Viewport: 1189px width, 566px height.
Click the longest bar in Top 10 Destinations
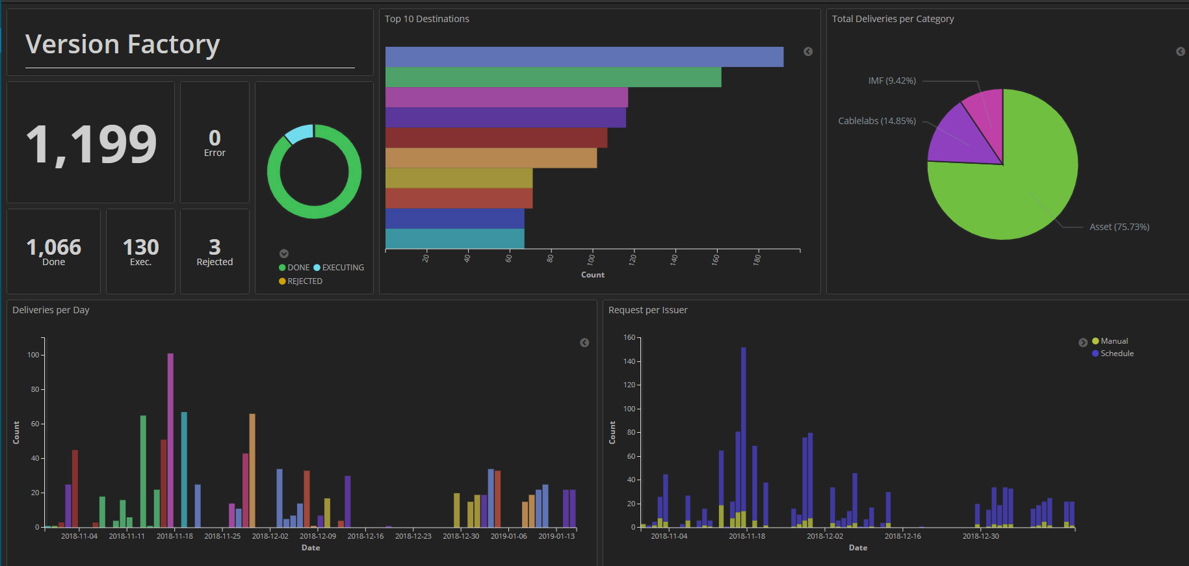[x=584, y=57]
